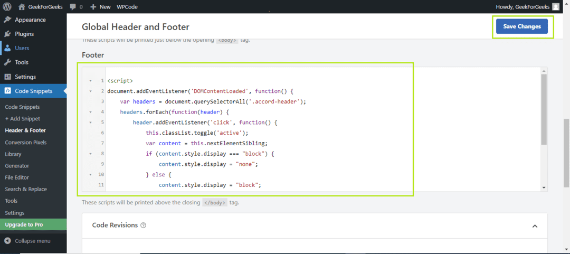Viewport: 570px width, 254px height.
Task: Go to Code Snippets submenu link
Action: coord(22,107)
